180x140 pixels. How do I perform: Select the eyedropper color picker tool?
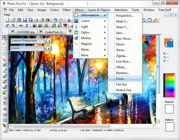coord(4,70)
